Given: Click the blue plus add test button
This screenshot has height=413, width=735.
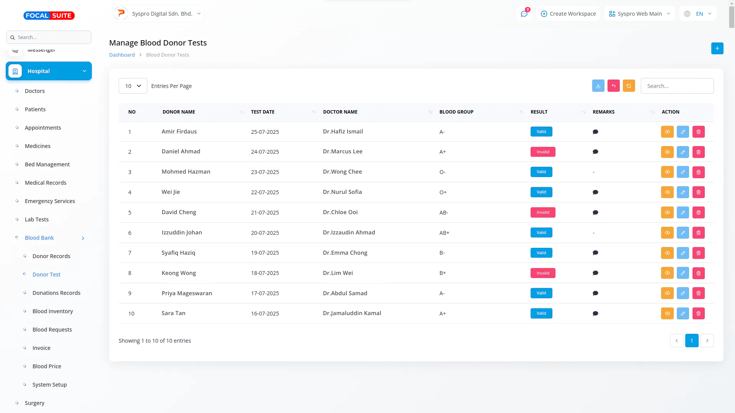Looking at the screenshot, I should [x=717, y=49].
